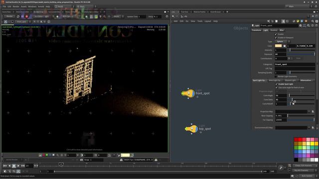Adjust the Cone Delta slider
319x179 pixels.
tap(301, 99)
